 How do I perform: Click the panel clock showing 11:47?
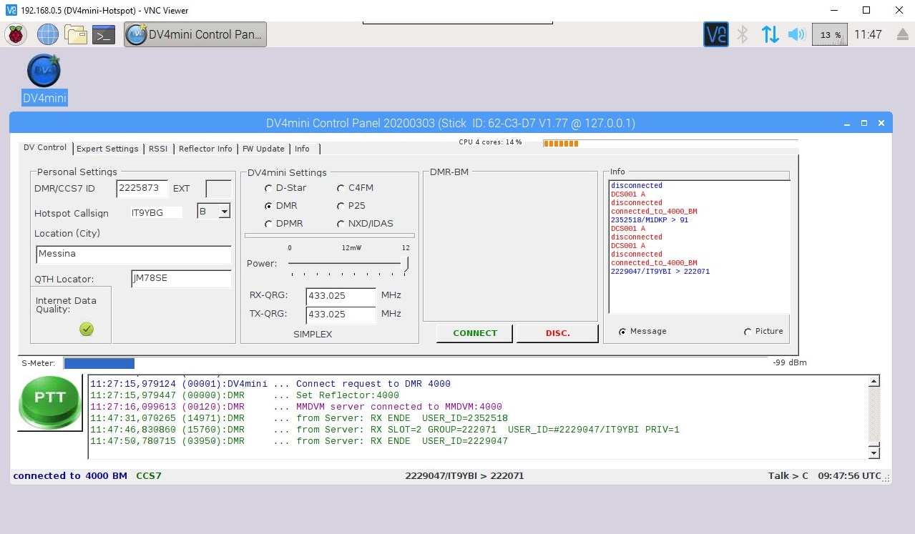coord(868,34)
